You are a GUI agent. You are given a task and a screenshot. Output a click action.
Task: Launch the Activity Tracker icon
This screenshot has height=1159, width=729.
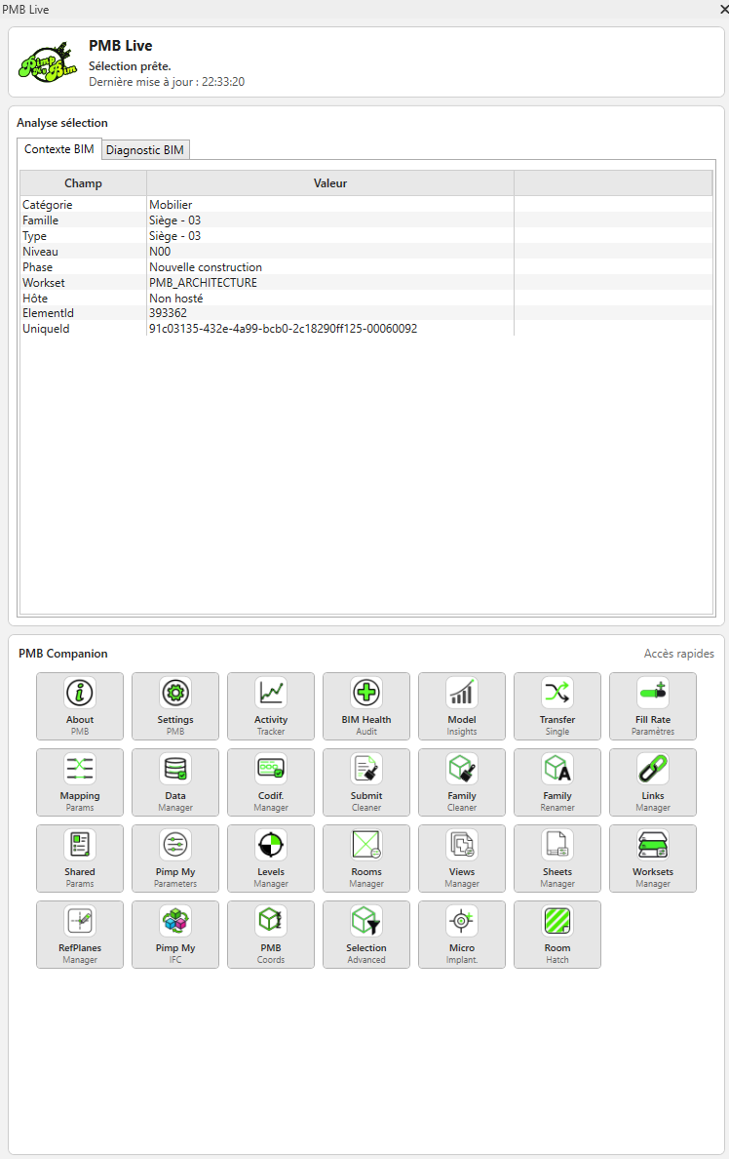click(x=271, y=706)
